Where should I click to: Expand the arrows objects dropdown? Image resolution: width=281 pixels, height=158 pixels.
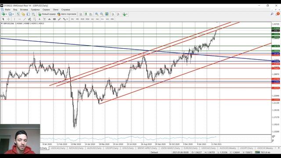coord(67,19)
